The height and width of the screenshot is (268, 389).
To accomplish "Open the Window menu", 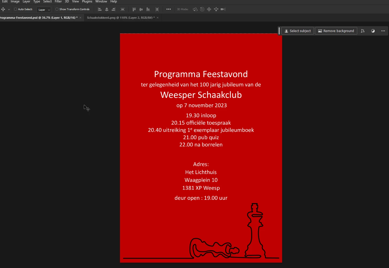I will click(x=101, y=2).
